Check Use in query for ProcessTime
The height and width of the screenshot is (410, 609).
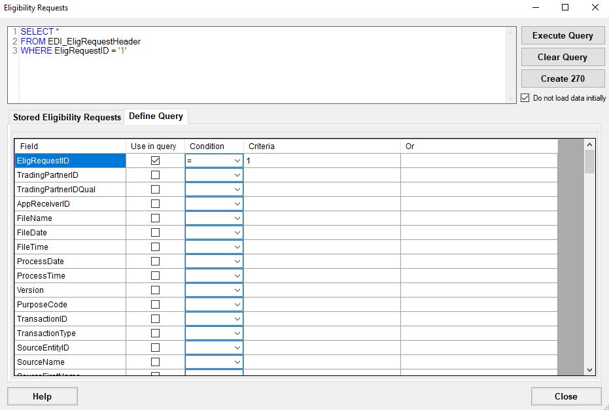point(156,276)
